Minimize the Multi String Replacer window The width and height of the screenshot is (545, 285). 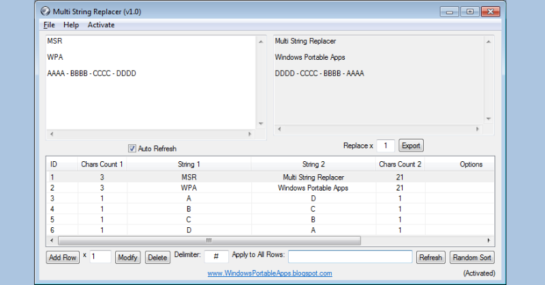coord(450,12)
